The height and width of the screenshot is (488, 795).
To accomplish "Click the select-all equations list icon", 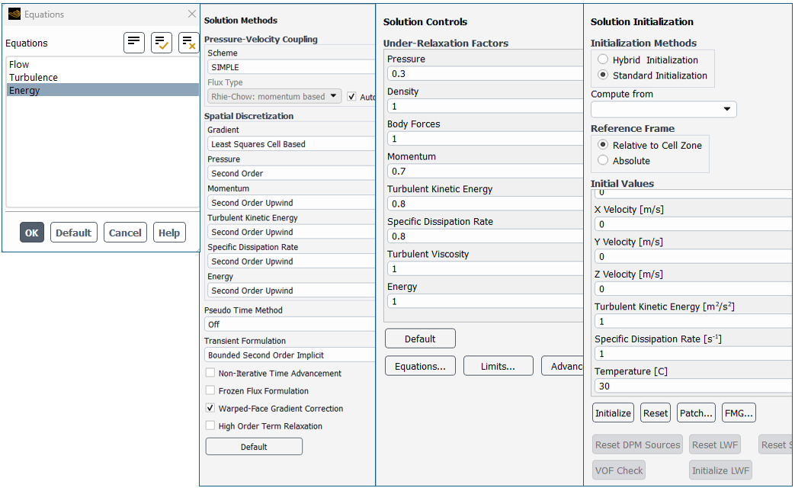I will point(134,43).
